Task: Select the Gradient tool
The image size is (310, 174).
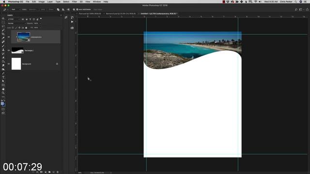Action: point(3,61)
